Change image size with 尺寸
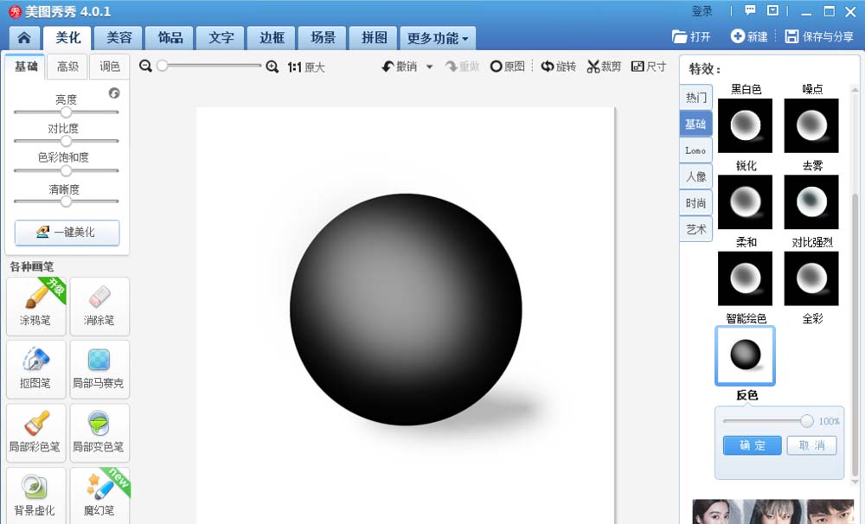 pyautogui.click(x=649, y=67)
